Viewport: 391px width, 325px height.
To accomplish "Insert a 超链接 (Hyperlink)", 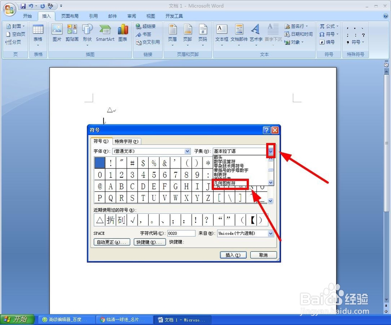I will (x=145, y=27).
